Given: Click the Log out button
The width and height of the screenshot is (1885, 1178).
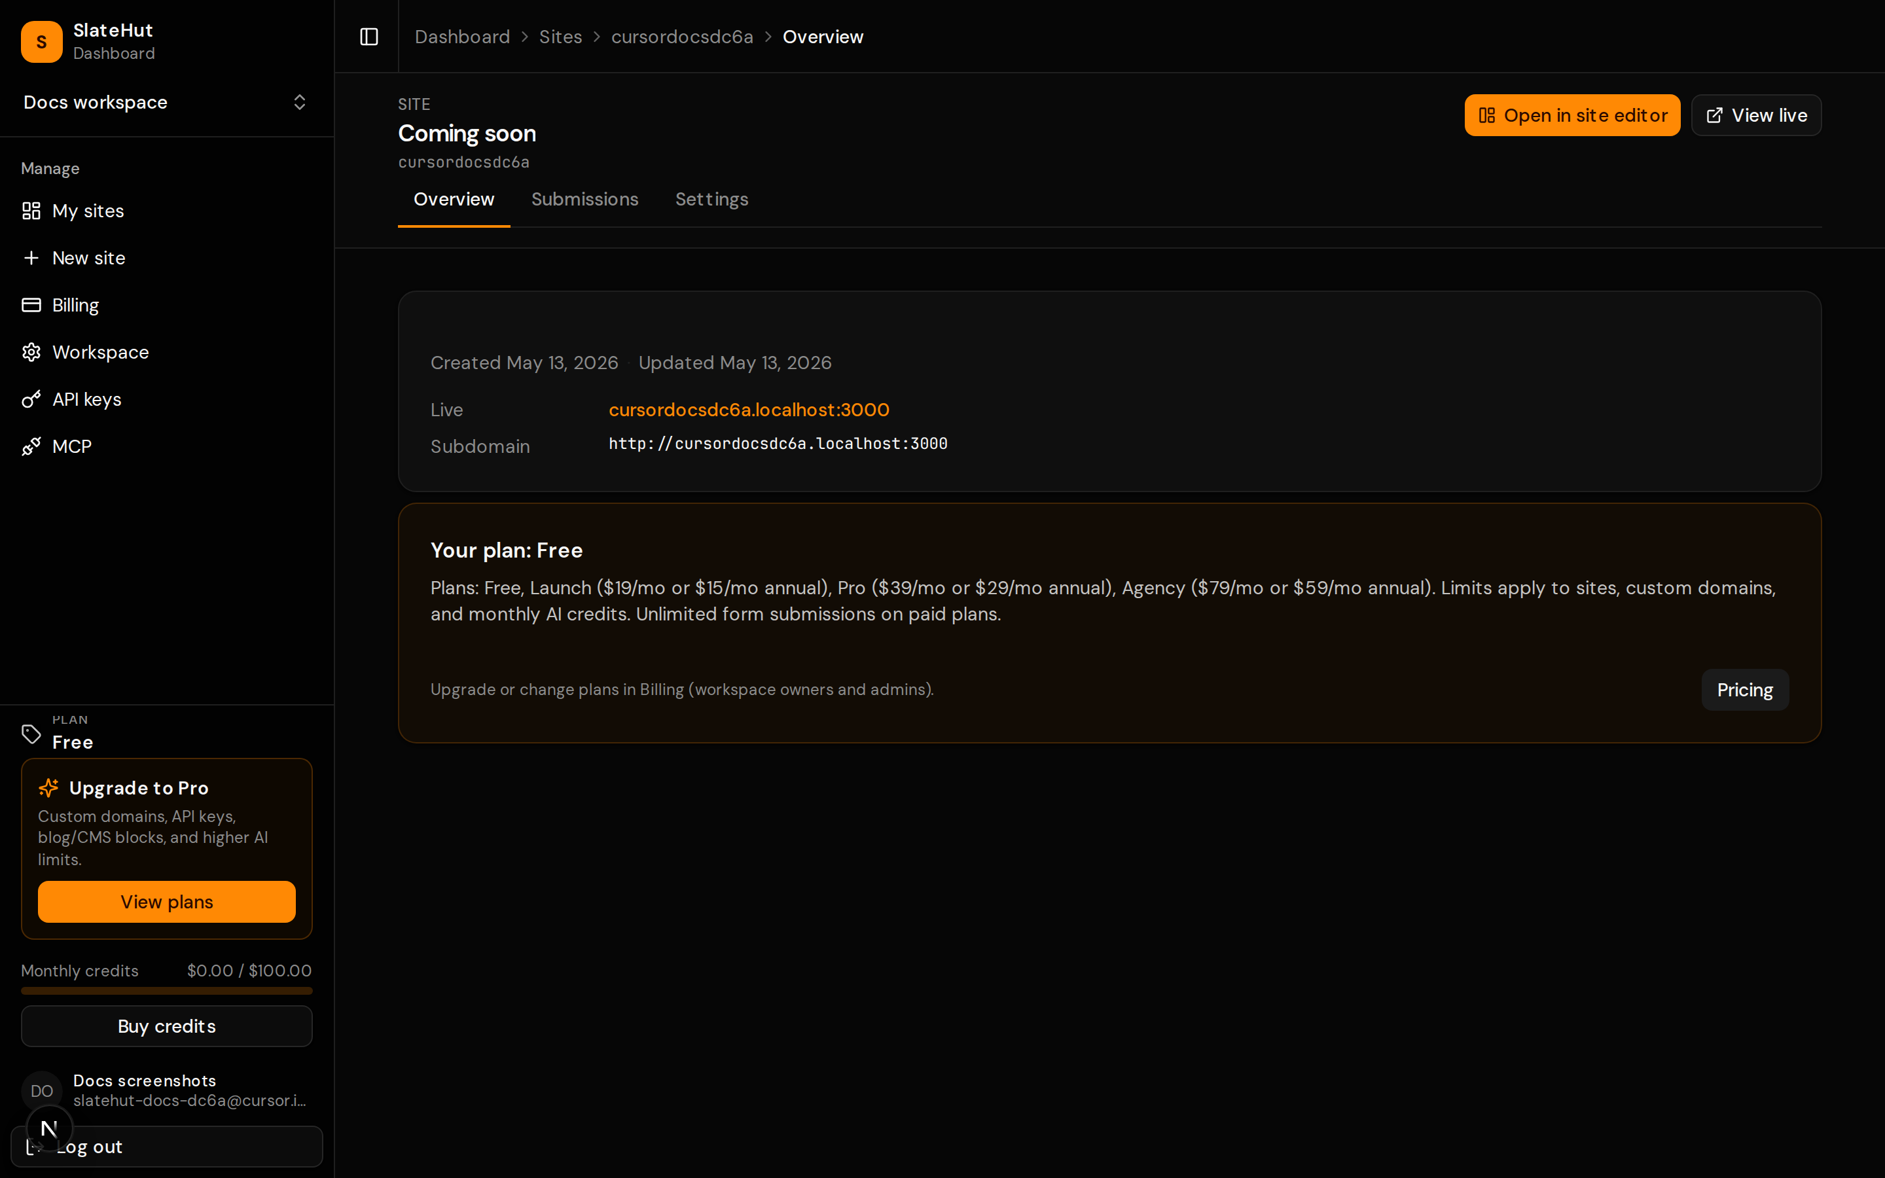Looking at the screenshot, I should pos(167,1146).
